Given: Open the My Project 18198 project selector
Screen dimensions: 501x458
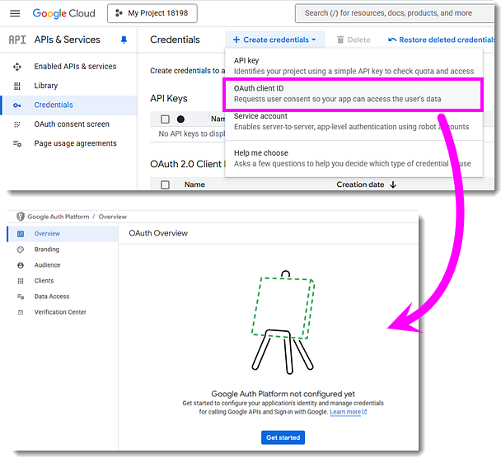Looking at the screenshot, I should pos(152,13).
